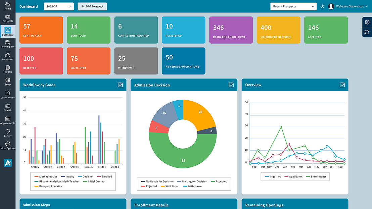Screen dimensions: 372x209
Task: Open Online Forms from the sidebar
Action: coord(7,94)
